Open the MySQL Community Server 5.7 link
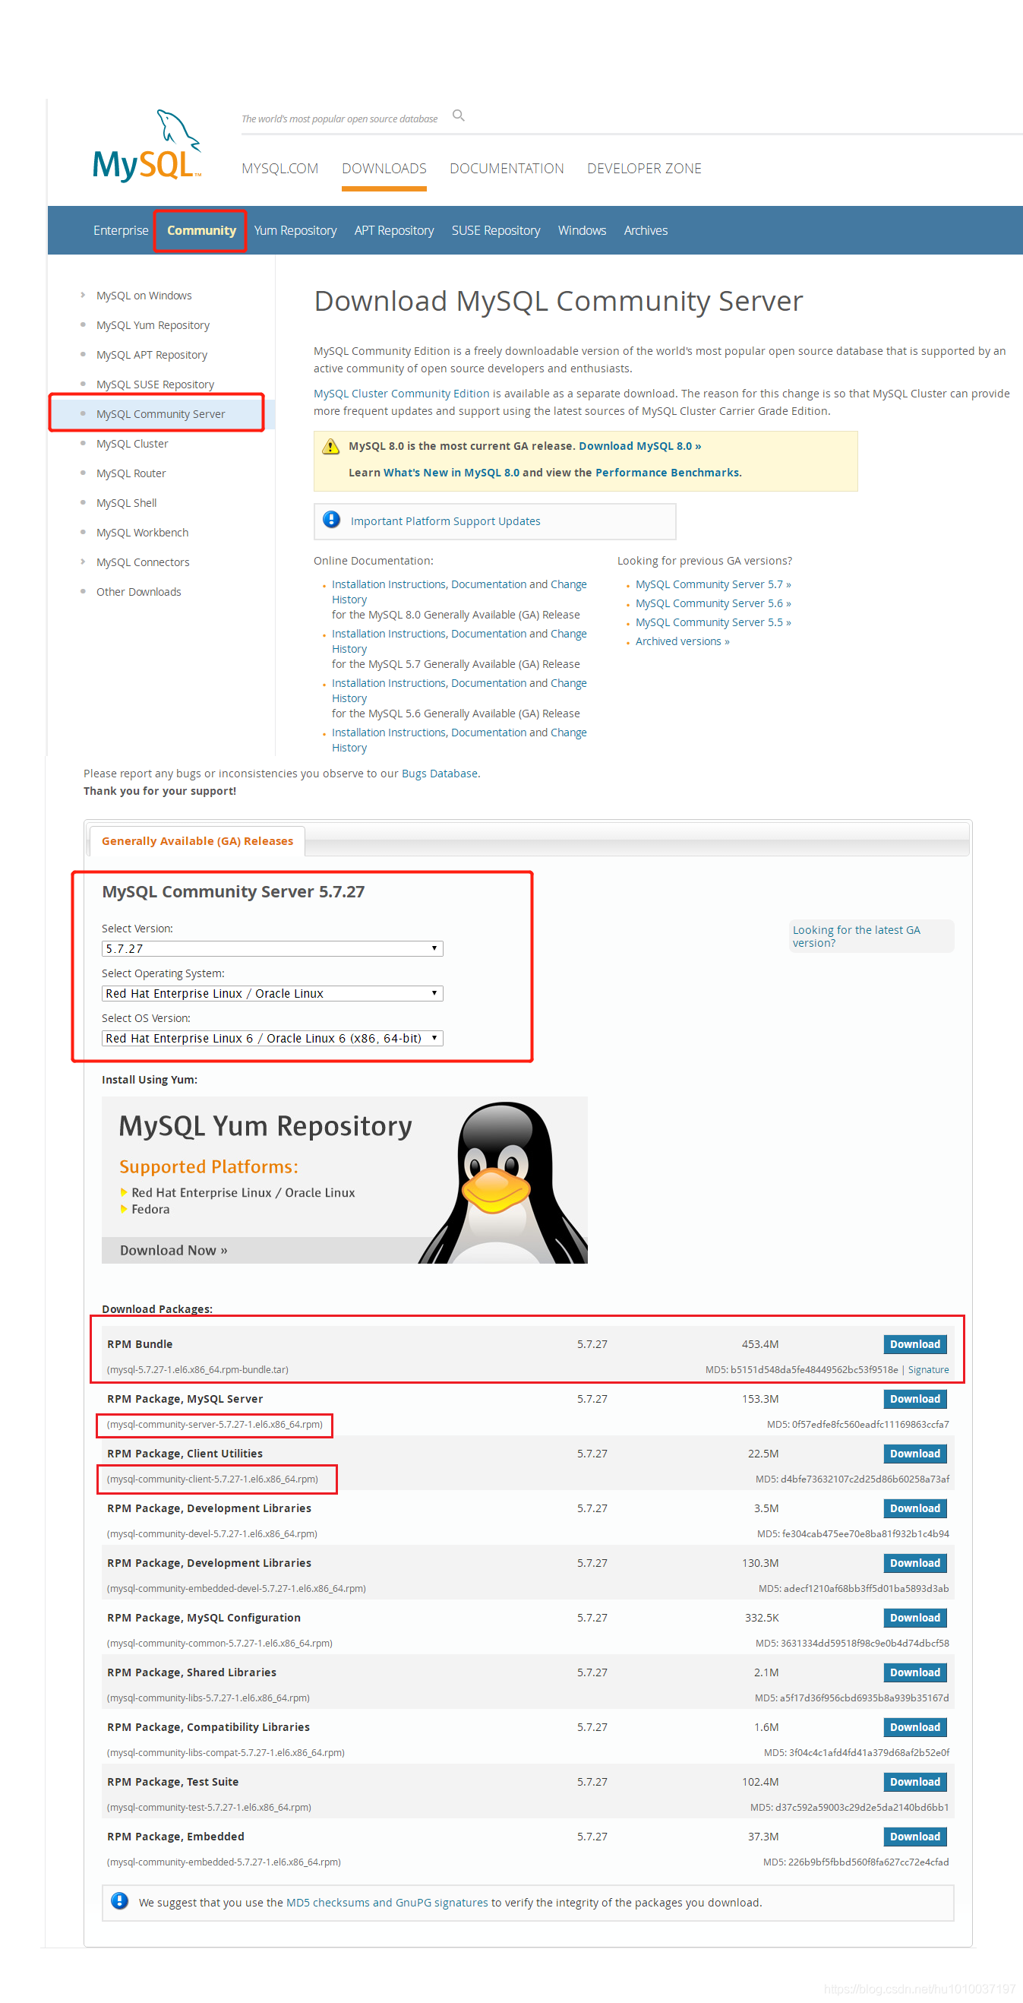 coord(713,584)
